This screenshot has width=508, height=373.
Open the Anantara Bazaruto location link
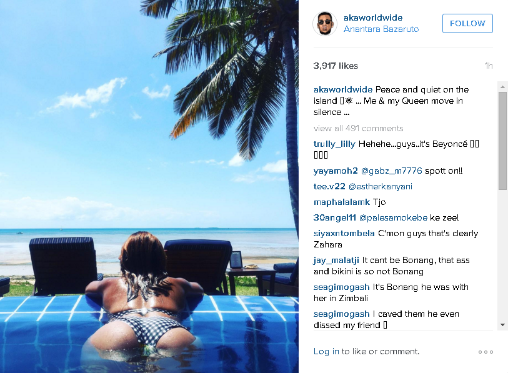click(381, 29)
